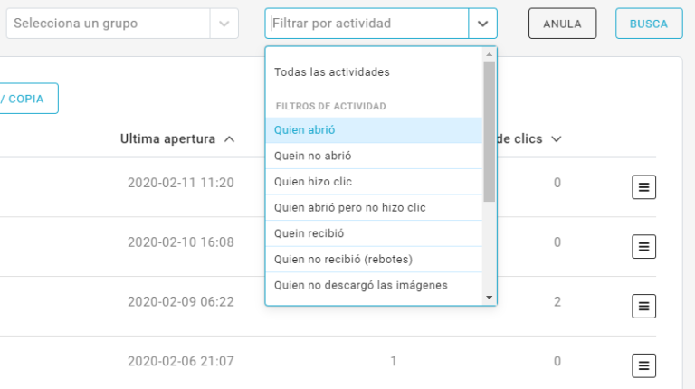The width and height of the screenshot is (695, 389).
Task: Click the COPIA button
Action: point(27,99)
